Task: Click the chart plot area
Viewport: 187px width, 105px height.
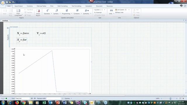Action: click(52, 71)
